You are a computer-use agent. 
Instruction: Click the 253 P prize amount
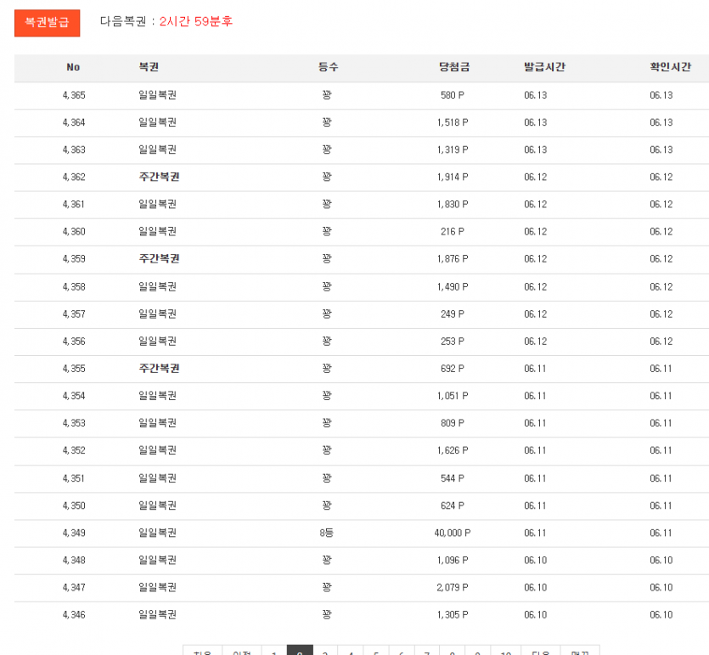453,341
